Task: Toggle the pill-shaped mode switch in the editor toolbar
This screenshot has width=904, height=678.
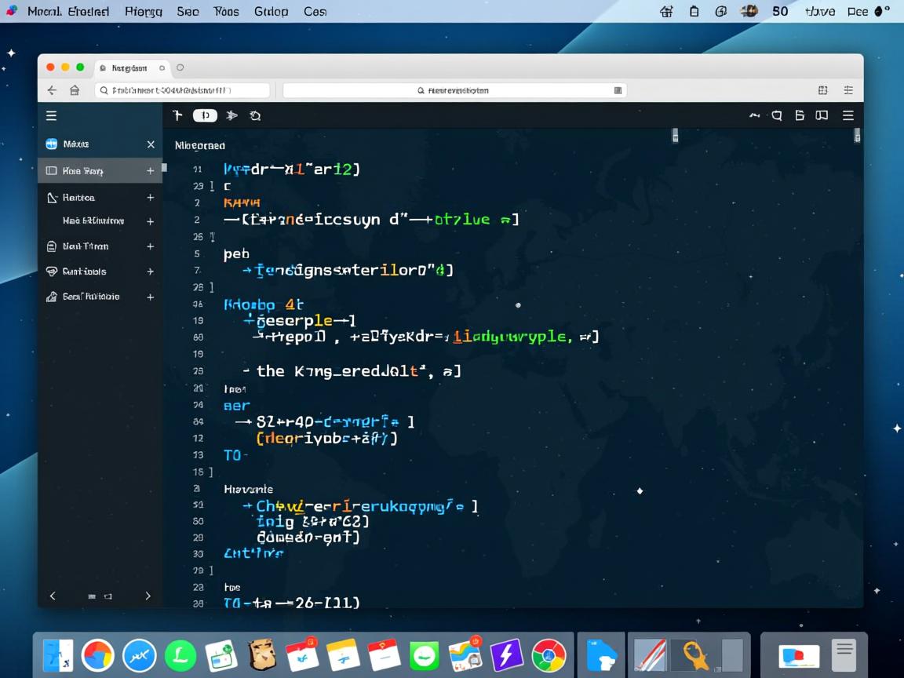Action: [x=205, y=115]
